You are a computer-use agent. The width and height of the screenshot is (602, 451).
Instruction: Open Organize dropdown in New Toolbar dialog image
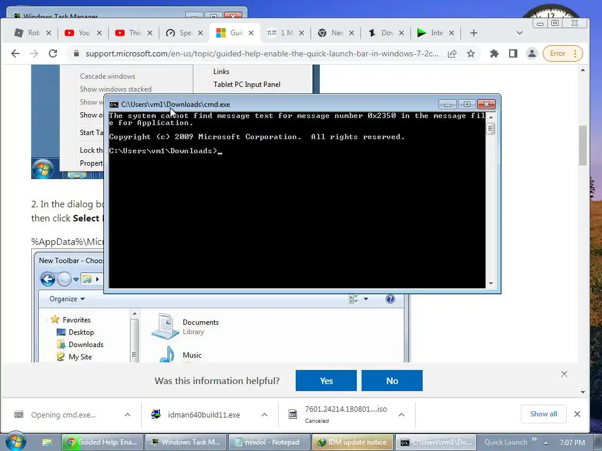tap(67, 299)
